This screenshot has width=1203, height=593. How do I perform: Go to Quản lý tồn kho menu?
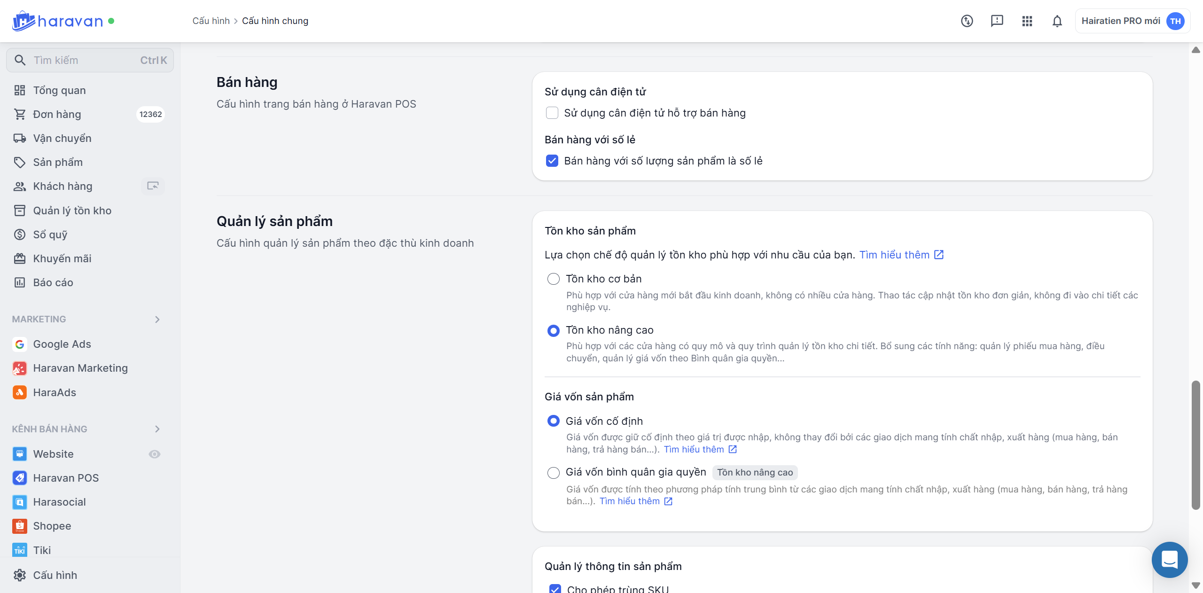[x=72, y=211]
